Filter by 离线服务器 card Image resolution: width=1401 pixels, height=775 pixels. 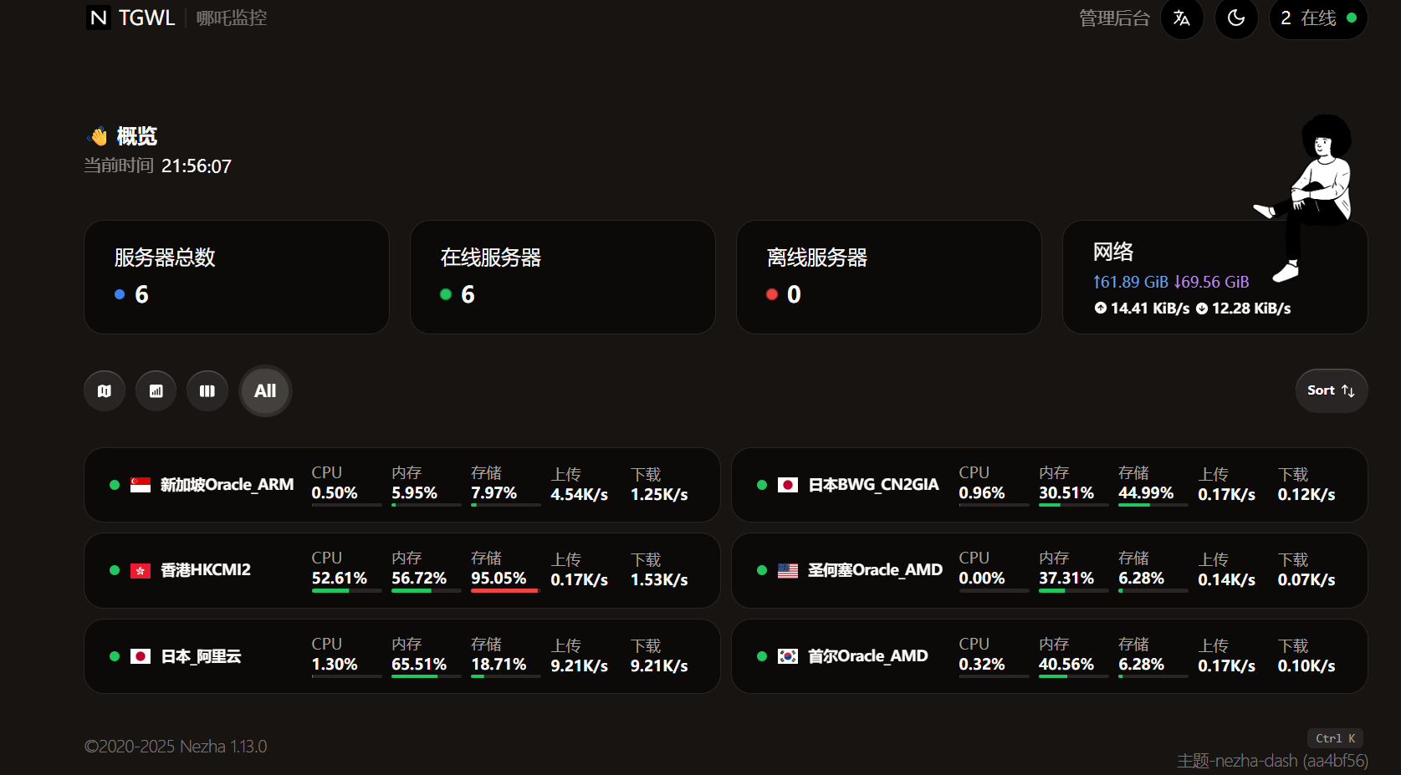click(889, 277)
